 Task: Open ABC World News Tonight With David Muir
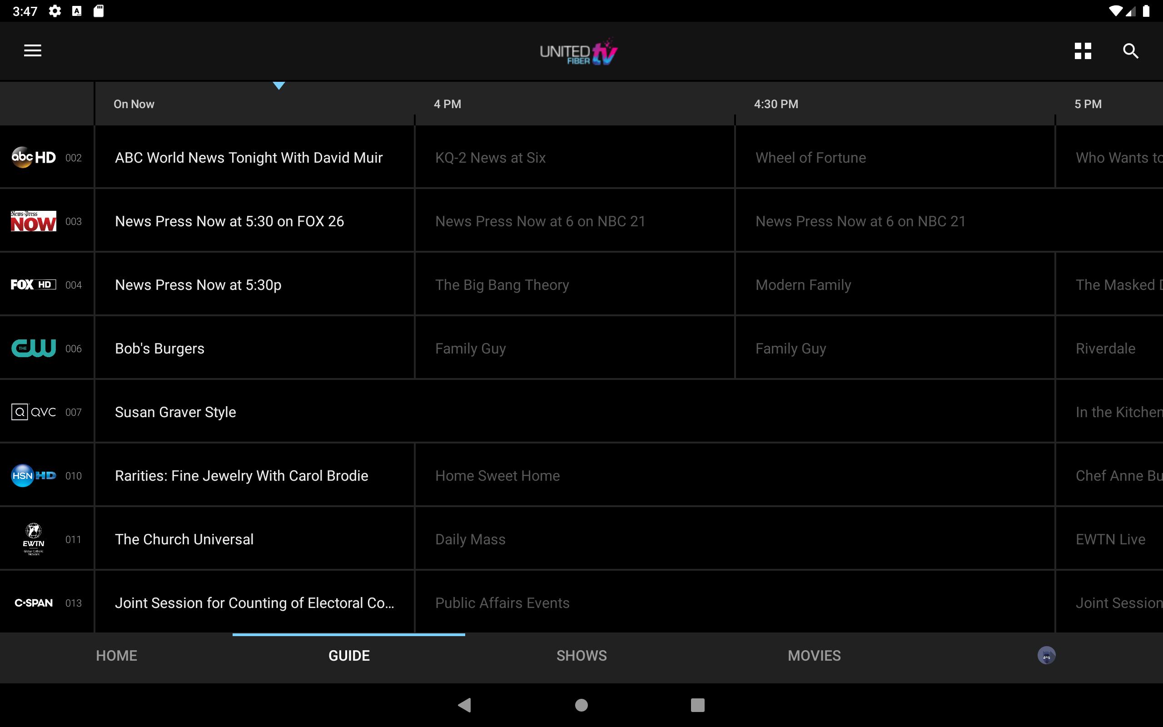point(255,157)
